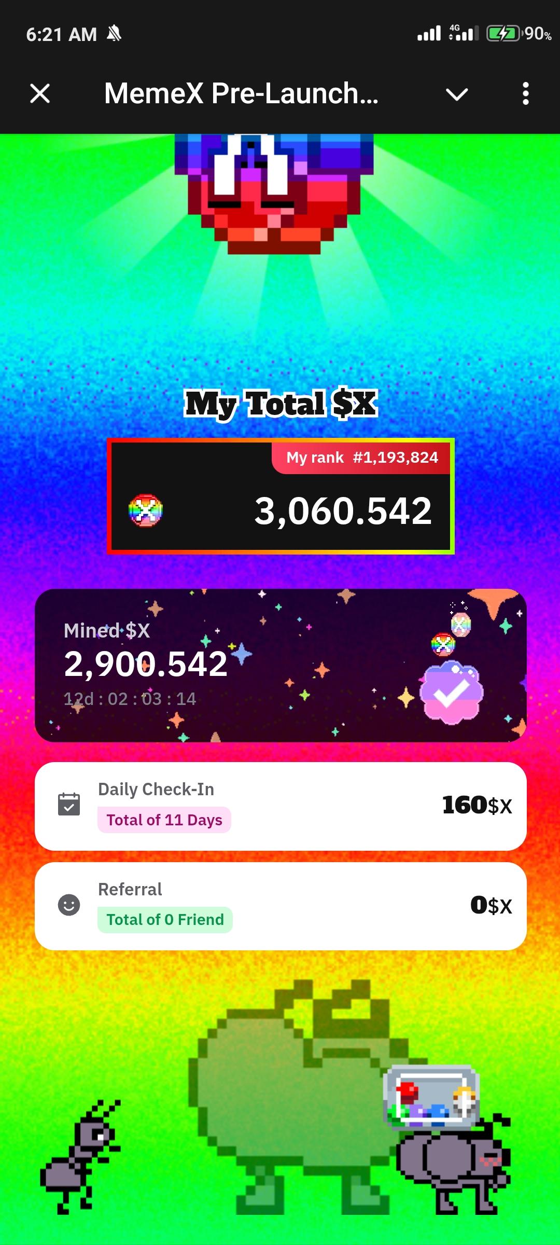Open the three-dot overflow menu

pyautogui.click(x=526, y=94)
